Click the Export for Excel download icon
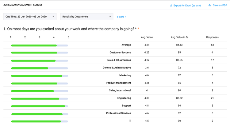 coord(171,6)
